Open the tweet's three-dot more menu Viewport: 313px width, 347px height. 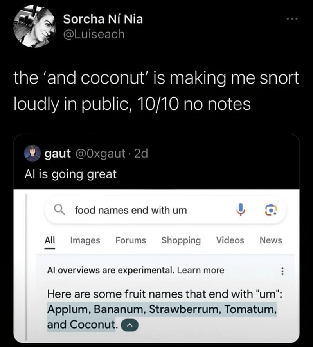click(293, 18)
